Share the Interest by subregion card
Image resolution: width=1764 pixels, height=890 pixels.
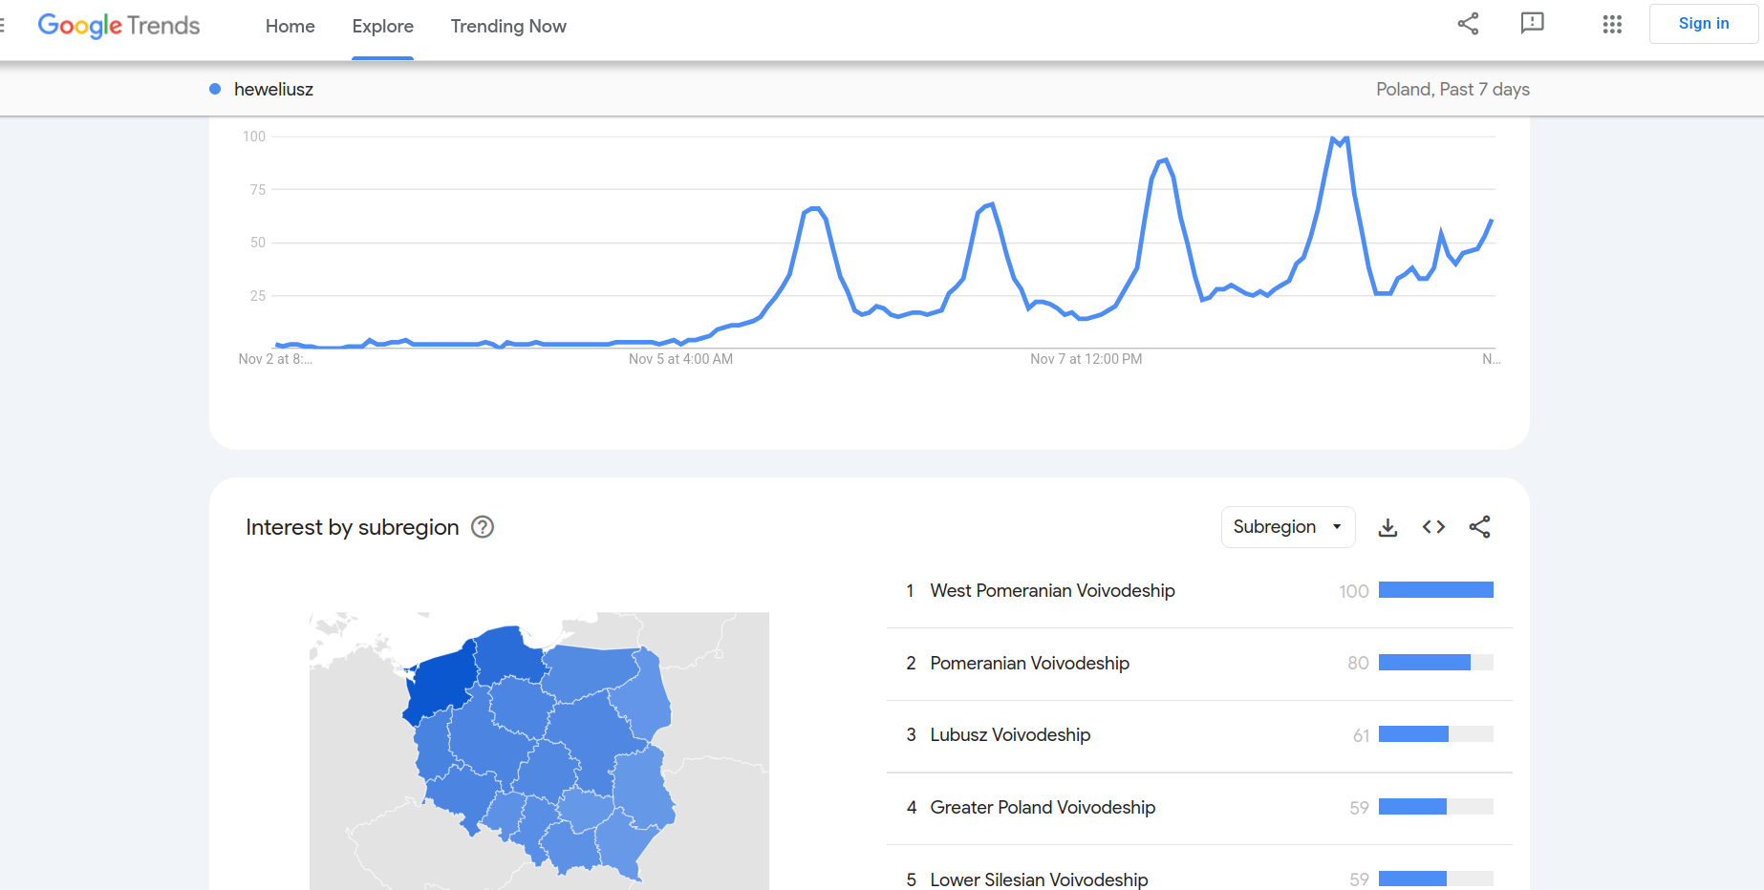(1479, 527)
